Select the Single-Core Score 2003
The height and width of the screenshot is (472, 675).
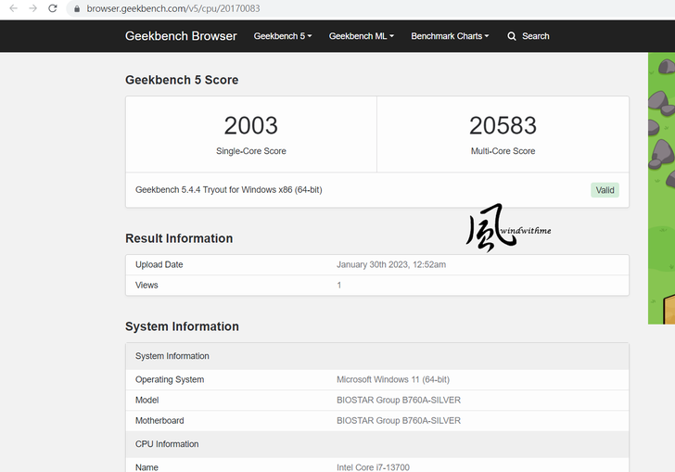tap(250, 126)
